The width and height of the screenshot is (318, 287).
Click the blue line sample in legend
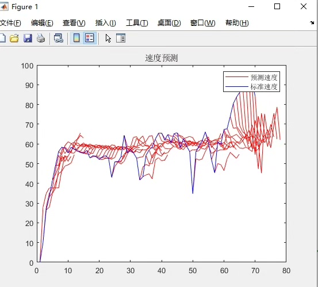(237, 87)
